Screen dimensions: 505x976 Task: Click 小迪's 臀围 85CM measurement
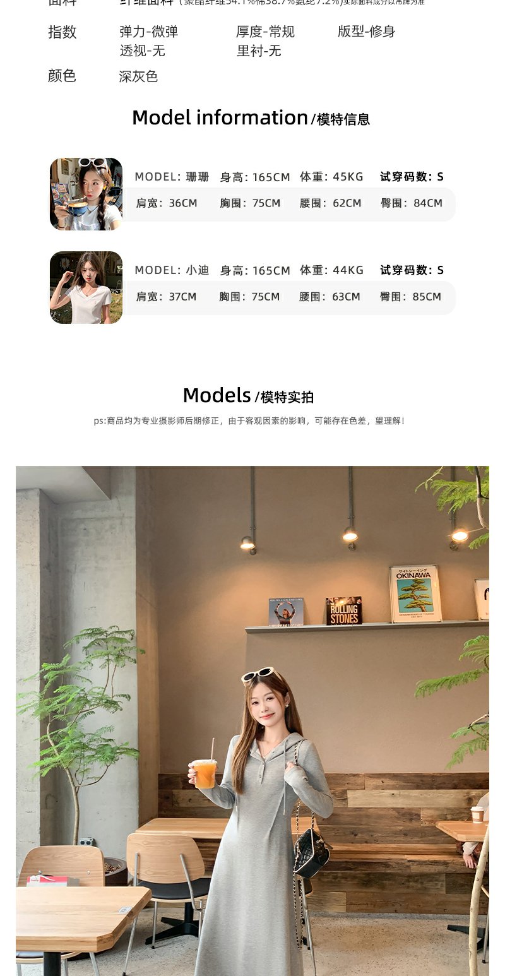[x=410, y=297]
